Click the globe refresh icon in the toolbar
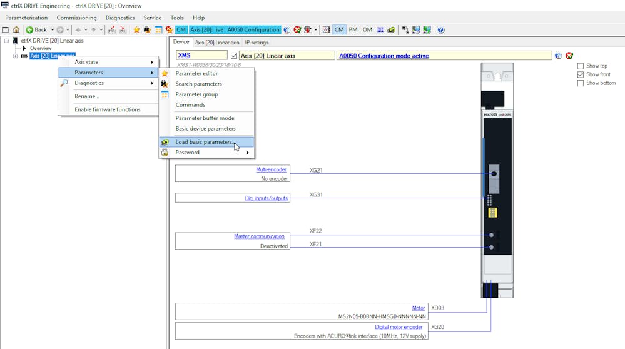Viewport: 625px width, 349px height. click(287, 29)
